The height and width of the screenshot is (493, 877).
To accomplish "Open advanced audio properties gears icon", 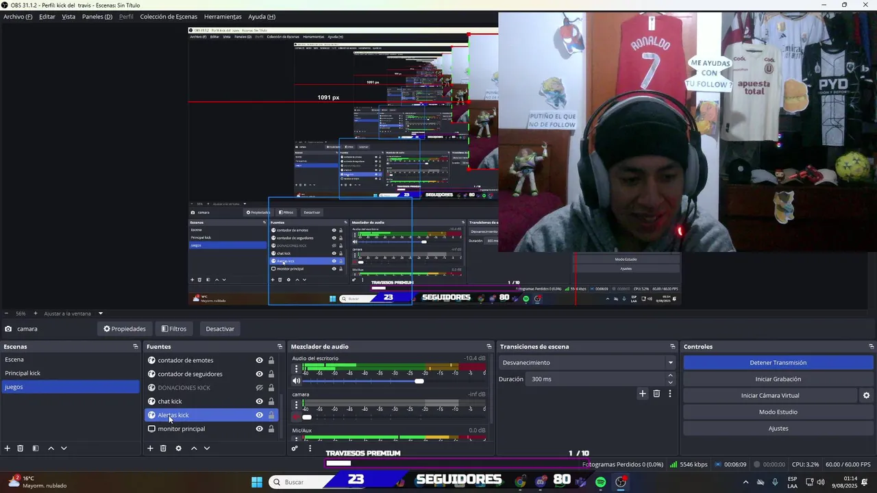I will (x=295, y=448).
